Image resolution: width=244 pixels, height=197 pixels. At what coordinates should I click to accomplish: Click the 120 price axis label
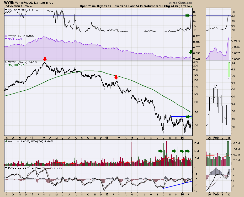coord(196,94)
